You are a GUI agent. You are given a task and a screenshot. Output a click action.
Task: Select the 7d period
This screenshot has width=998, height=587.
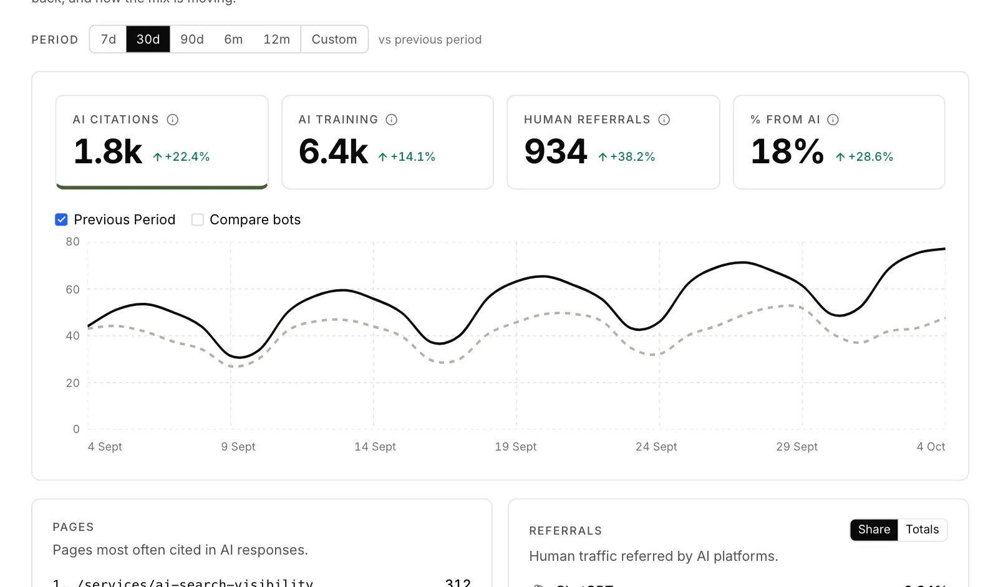coord(109,39)
